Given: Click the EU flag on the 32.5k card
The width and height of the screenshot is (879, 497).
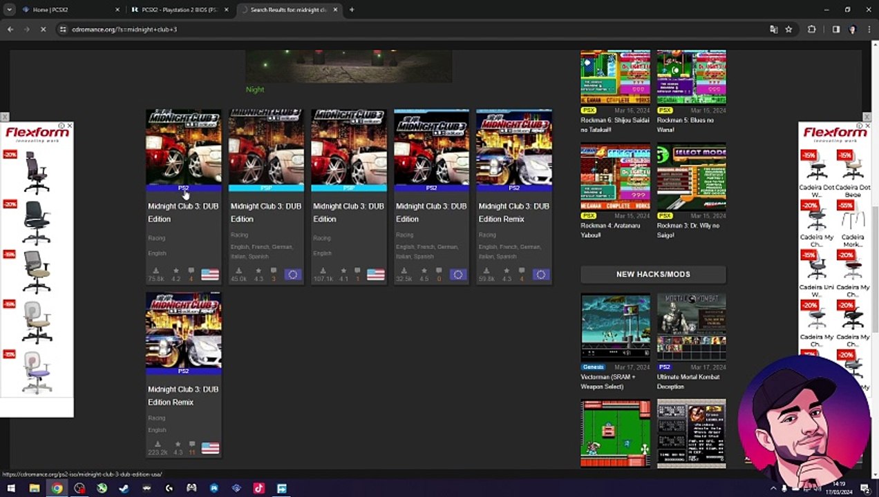Looking at the screenshot, I should [458, 274].
